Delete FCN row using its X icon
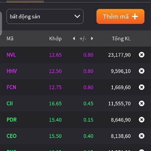Image resolution: width=151 pixels, height=151 pixels. 142,87
